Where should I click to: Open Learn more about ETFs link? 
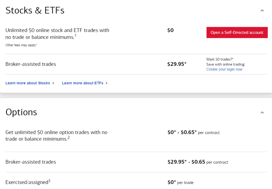(82, 83)
